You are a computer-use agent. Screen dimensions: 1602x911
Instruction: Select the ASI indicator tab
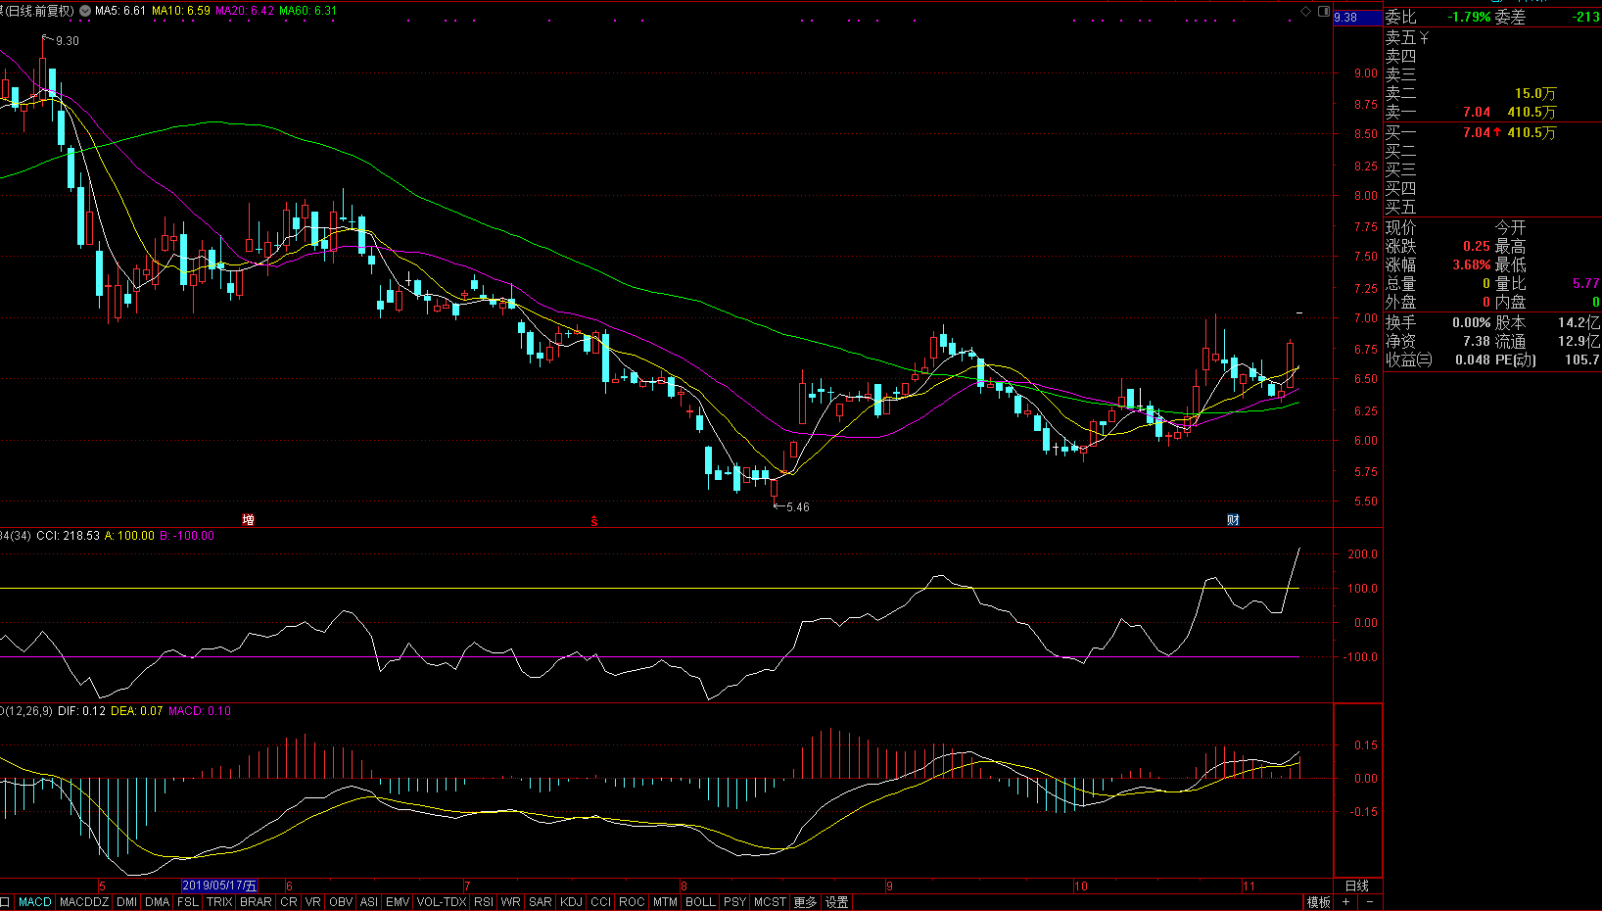pos(369,902)
